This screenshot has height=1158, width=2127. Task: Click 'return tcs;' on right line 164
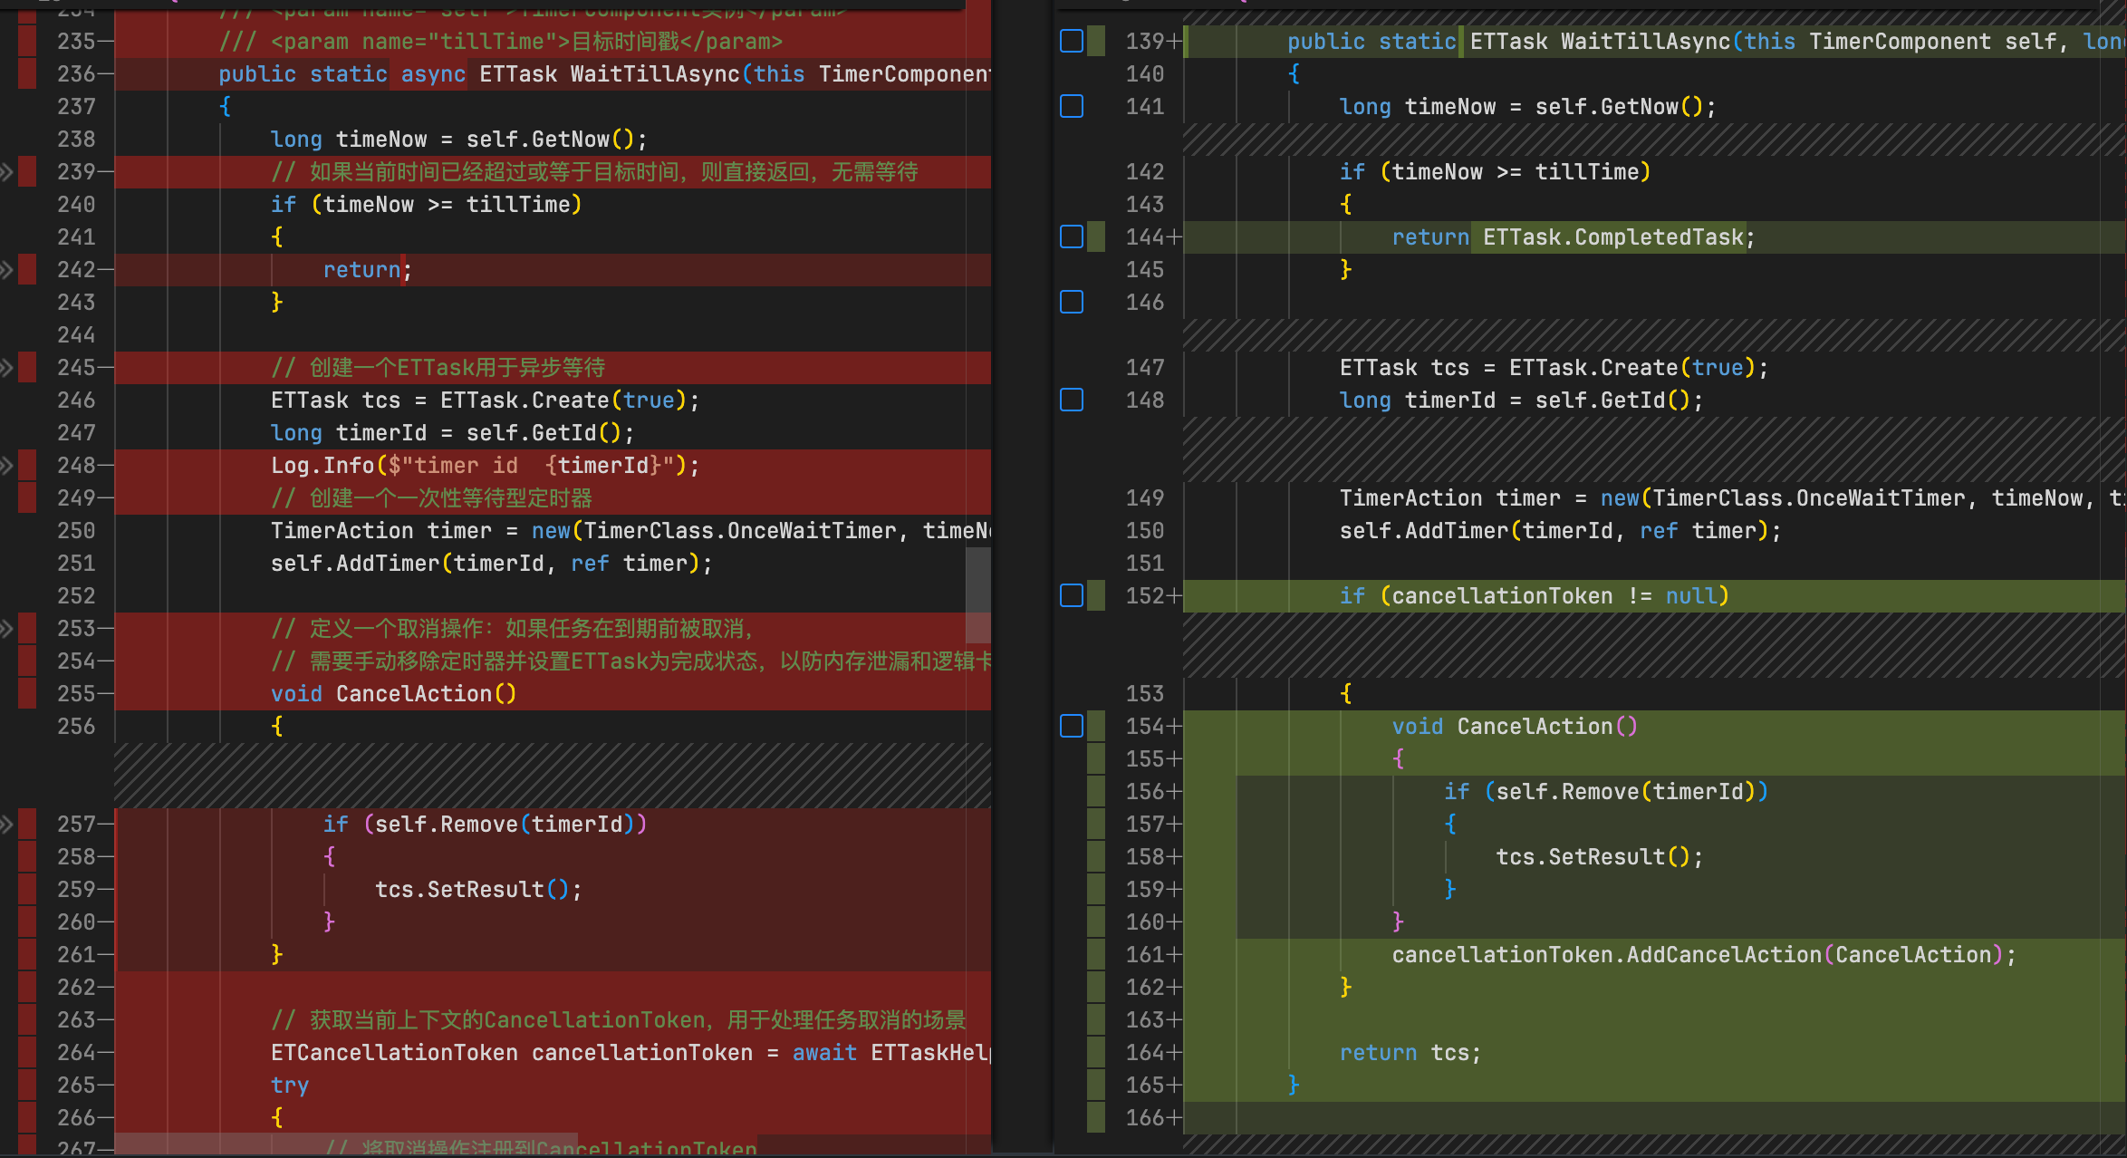coord(1410,1053)
